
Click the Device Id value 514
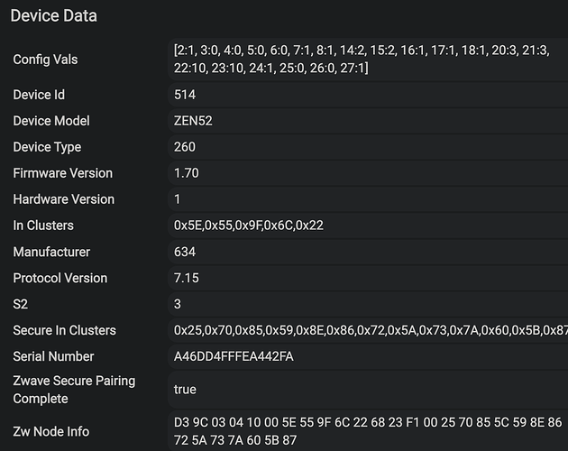click(x=185, y=95)
